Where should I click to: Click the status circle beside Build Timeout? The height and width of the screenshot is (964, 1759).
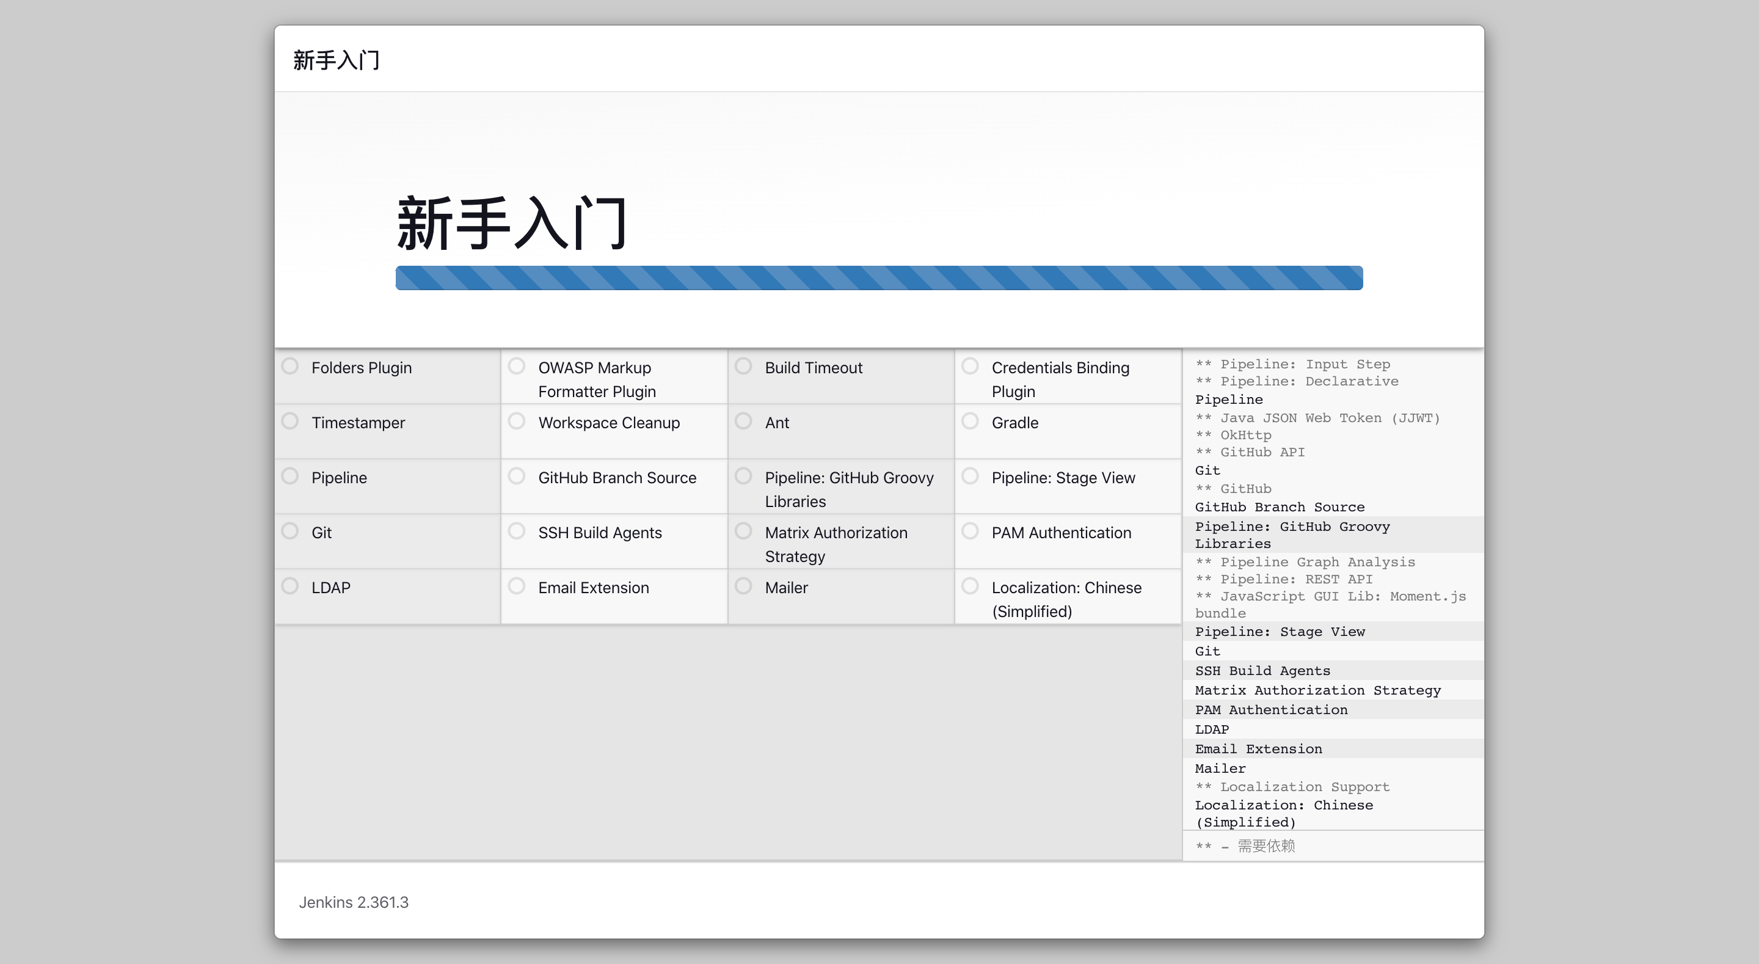pos(744,366)
